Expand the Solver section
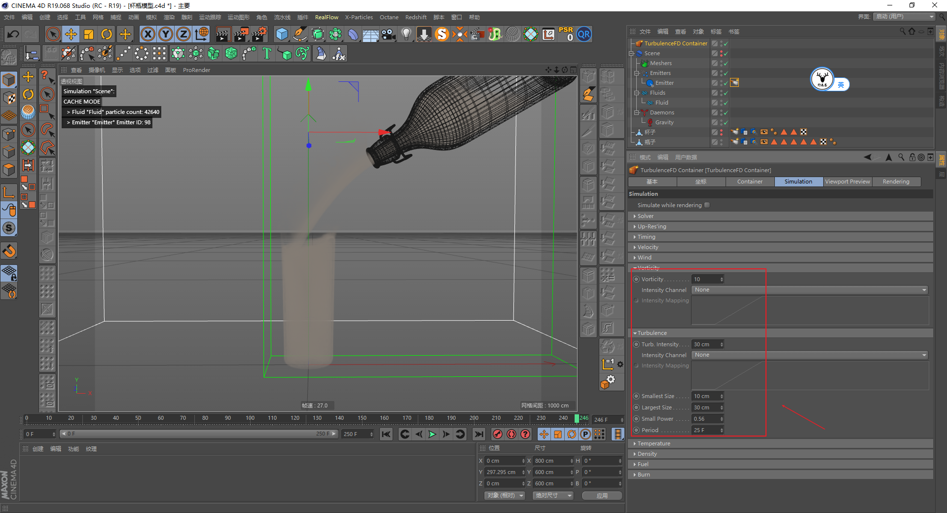The image size is (947, 513). pos(645,216)
